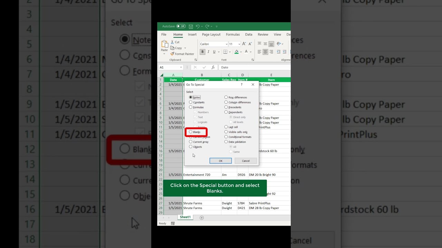Screen dimensions: 442x248
Task: Apply cell borders from the ribbon
Action: [x=225, y=52]
